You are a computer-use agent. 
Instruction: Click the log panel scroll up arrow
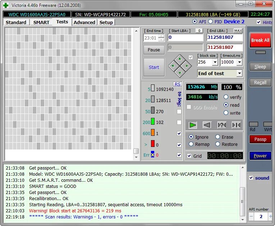[243, 168]
